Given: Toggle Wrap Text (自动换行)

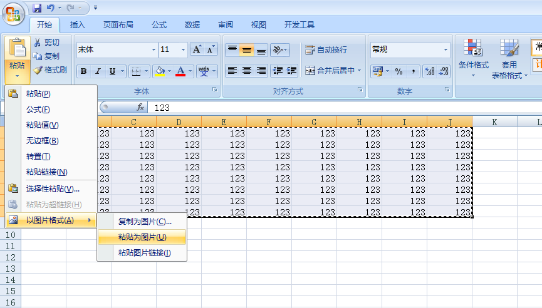Looking at the screenshot, I should click(326, 50).
